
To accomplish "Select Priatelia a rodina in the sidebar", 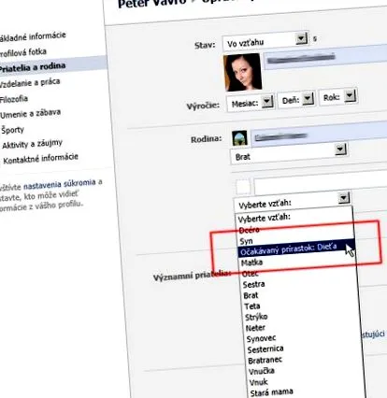I will coord(33,66).
